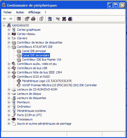Expand Contrôleurs de bus USB

pos(9,68)
